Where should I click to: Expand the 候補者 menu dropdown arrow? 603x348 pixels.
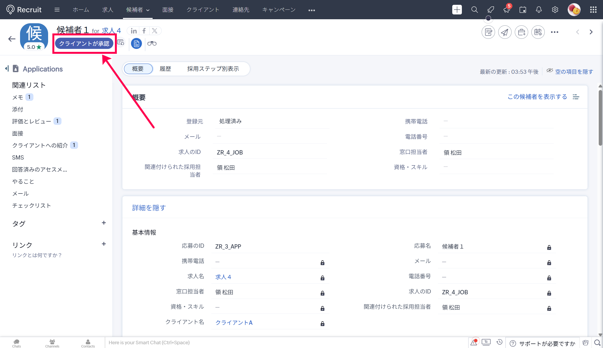point(148,10)
